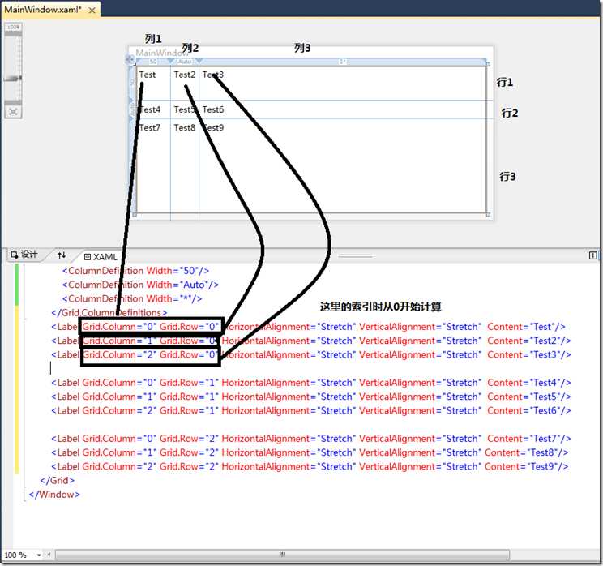Select the "1*" column width header
The height and width of the screenshot is (566, 603).
pos(342,62)
